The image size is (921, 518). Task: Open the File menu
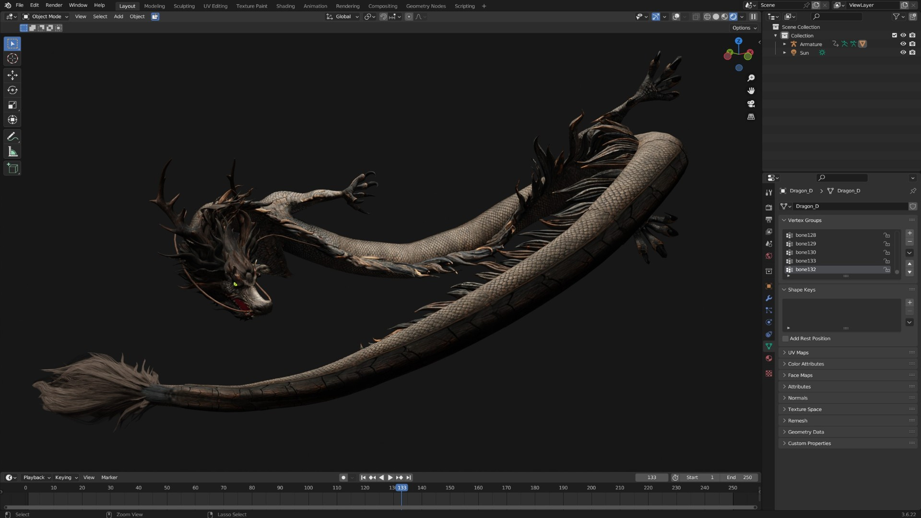(x=19, y=5)
